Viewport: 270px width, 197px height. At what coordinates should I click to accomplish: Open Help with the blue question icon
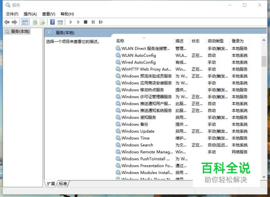[x=52, y=22]
